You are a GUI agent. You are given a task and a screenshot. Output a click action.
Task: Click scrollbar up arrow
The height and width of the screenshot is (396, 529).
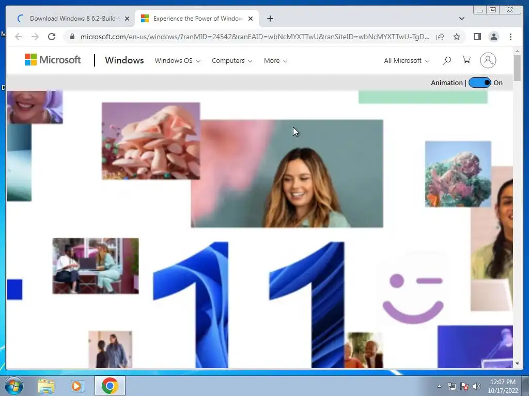pos(517,51)
